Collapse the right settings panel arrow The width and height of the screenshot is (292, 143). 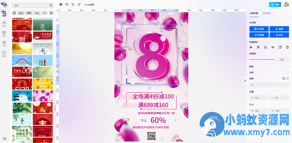pos(245,81)
